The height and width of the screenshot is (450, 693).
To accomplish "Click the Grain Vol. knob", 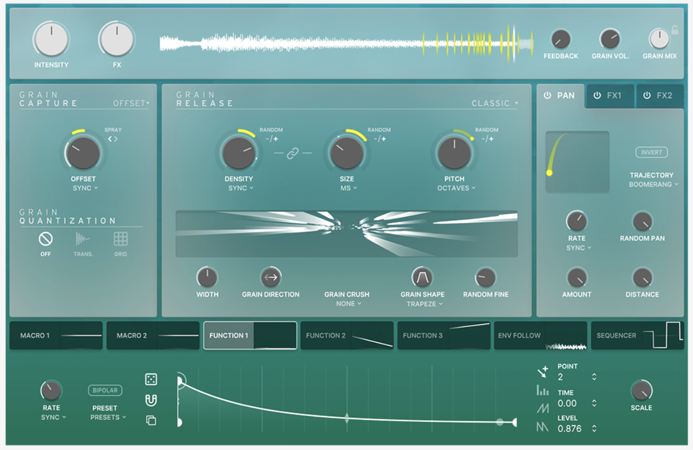I will click(x=610, y=39).
